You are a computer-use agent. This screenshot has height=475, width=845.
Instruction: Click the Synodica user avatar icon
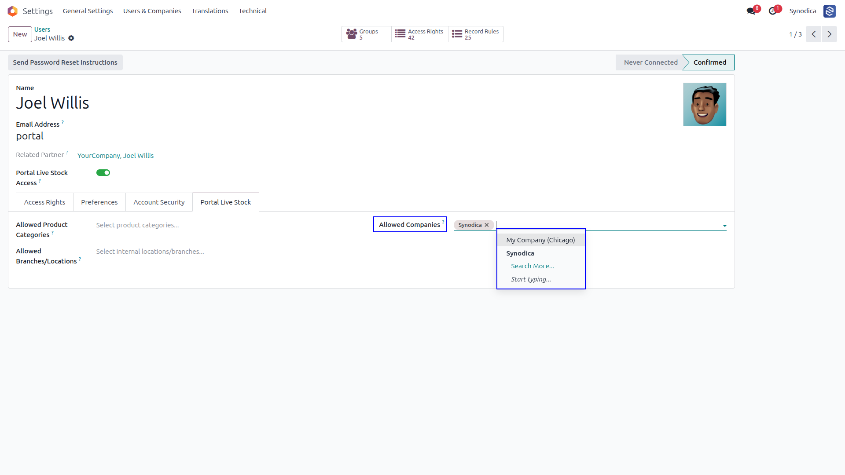[x=830, y=11]
